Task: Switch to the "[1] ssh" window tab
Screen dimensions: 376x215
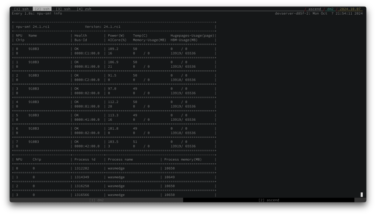Action: click(21, 9)
